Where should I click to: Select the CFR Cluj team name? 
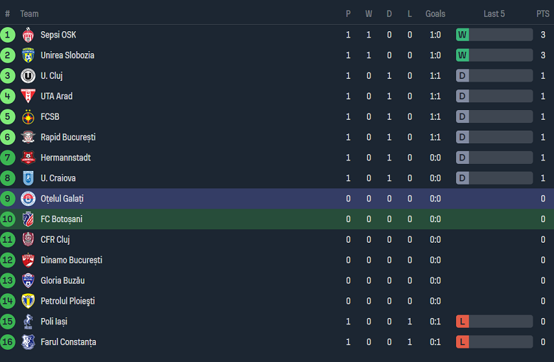coord(55,240)
